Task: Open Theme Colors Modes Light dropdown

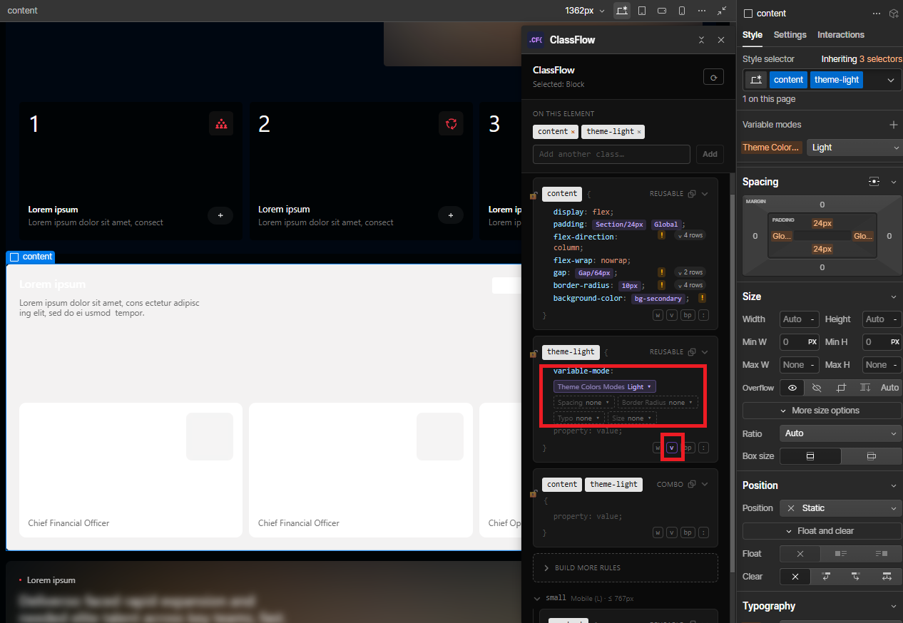Action: click(x=605, y=386)
